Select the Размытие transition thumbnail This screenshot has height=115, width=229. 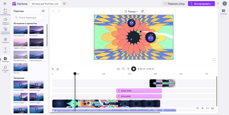36,30
